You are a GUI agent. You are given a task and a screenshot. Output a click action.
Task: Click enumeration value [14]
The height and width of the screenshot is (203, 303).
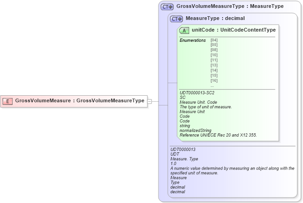(x=214, y=70)
